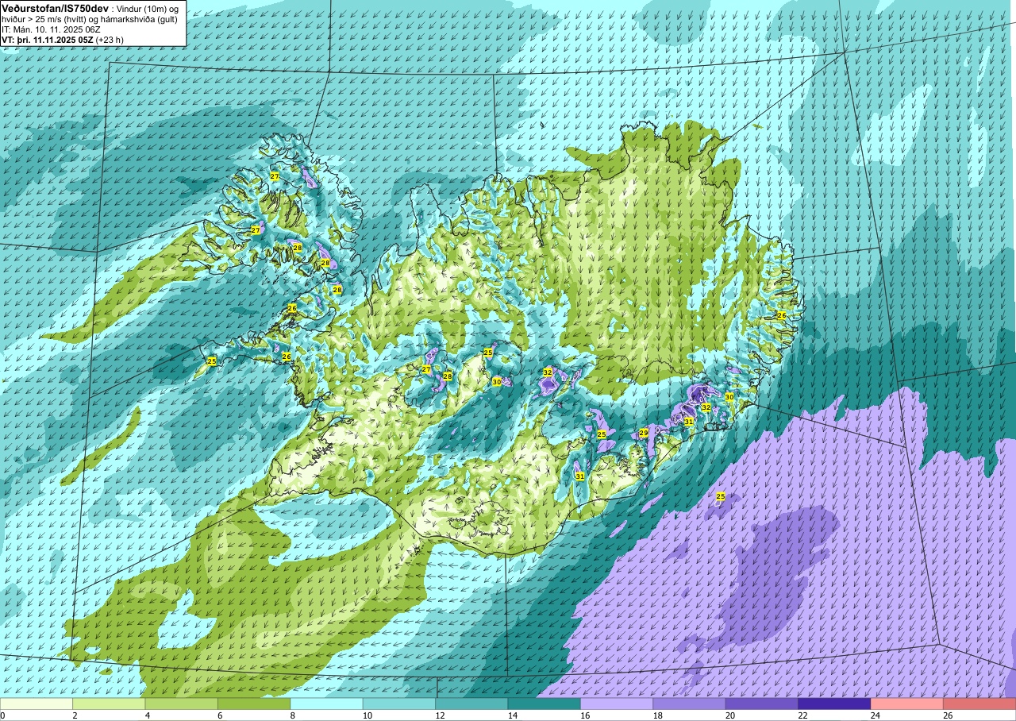This screenshot has height=721, width=1016.
Task: Click the yellow "25" gust label over the southeast sea
Action: point(721,497)
